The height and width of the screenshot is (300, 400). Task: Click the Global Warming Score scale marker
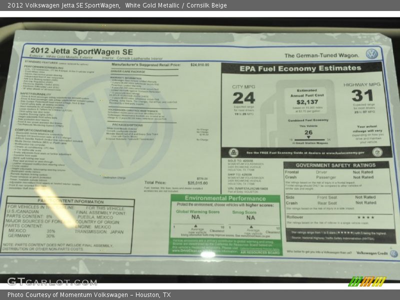(x=195, y=226)
